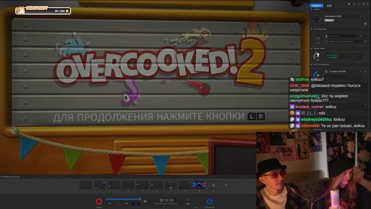Open preferences with the top gear icon

click(x=349, y=4)
